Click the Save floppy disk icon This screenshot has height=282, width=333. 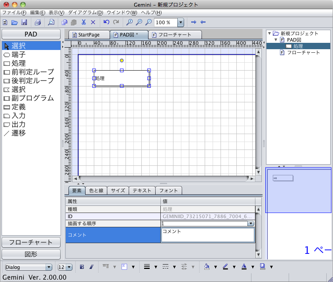24,22
